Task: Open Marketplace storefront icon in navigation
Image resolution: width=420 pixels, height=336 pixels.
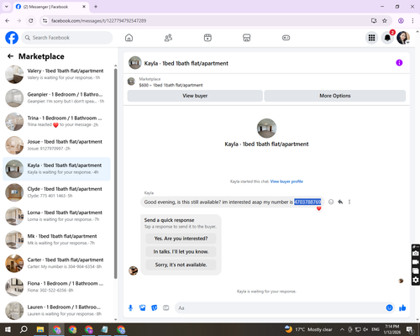Action: tap(246, 38)
